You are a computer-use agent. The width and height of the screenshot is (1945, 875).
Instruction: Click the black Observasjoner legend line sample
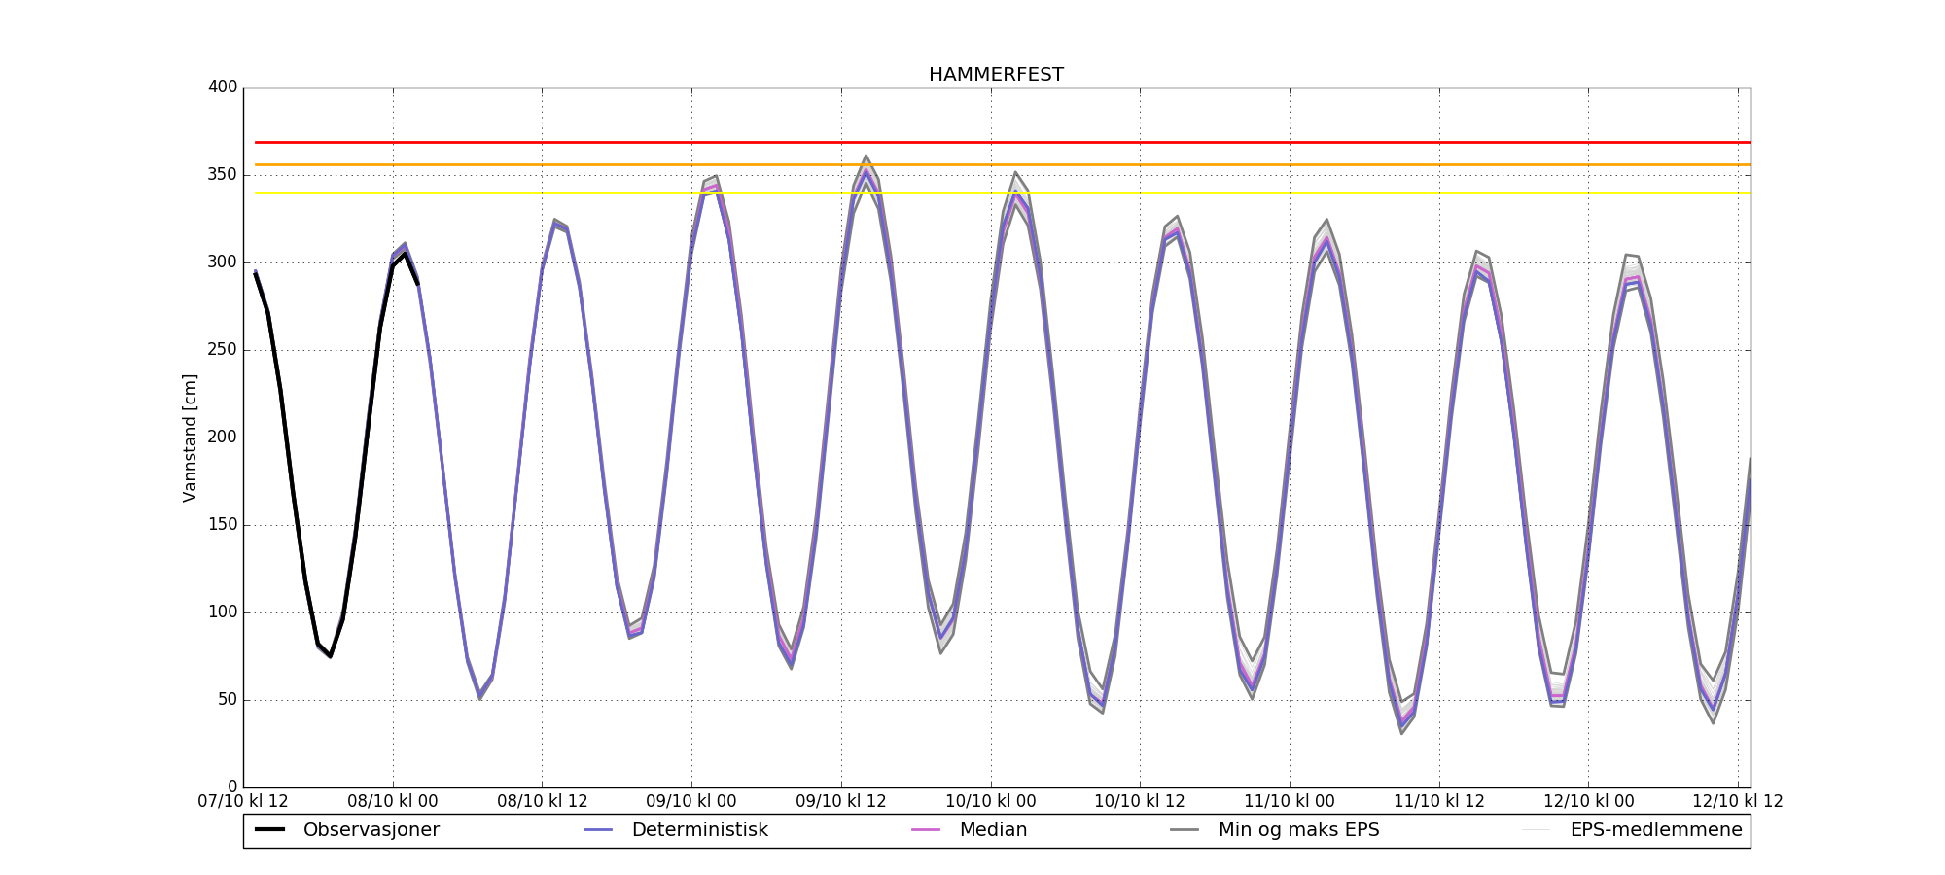pos(269,830)
